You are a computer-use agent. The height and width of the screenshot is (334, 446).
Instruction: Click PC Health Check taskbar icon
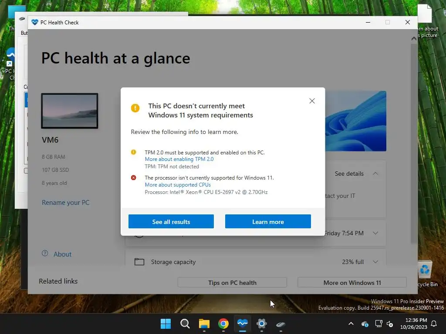click(x=242, y=324)
